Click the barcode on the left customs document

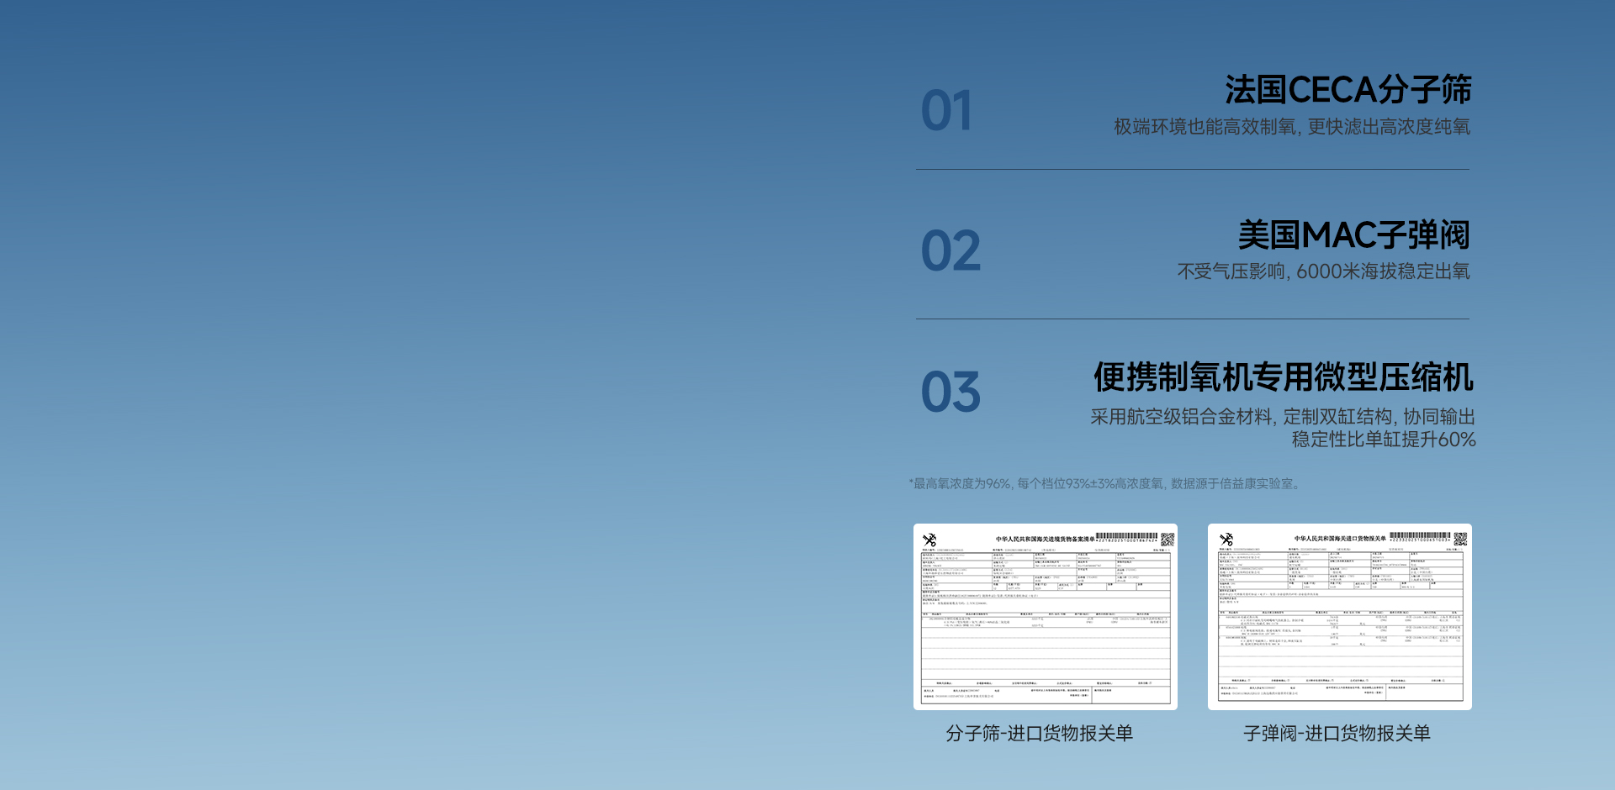tap(1127, 537)
